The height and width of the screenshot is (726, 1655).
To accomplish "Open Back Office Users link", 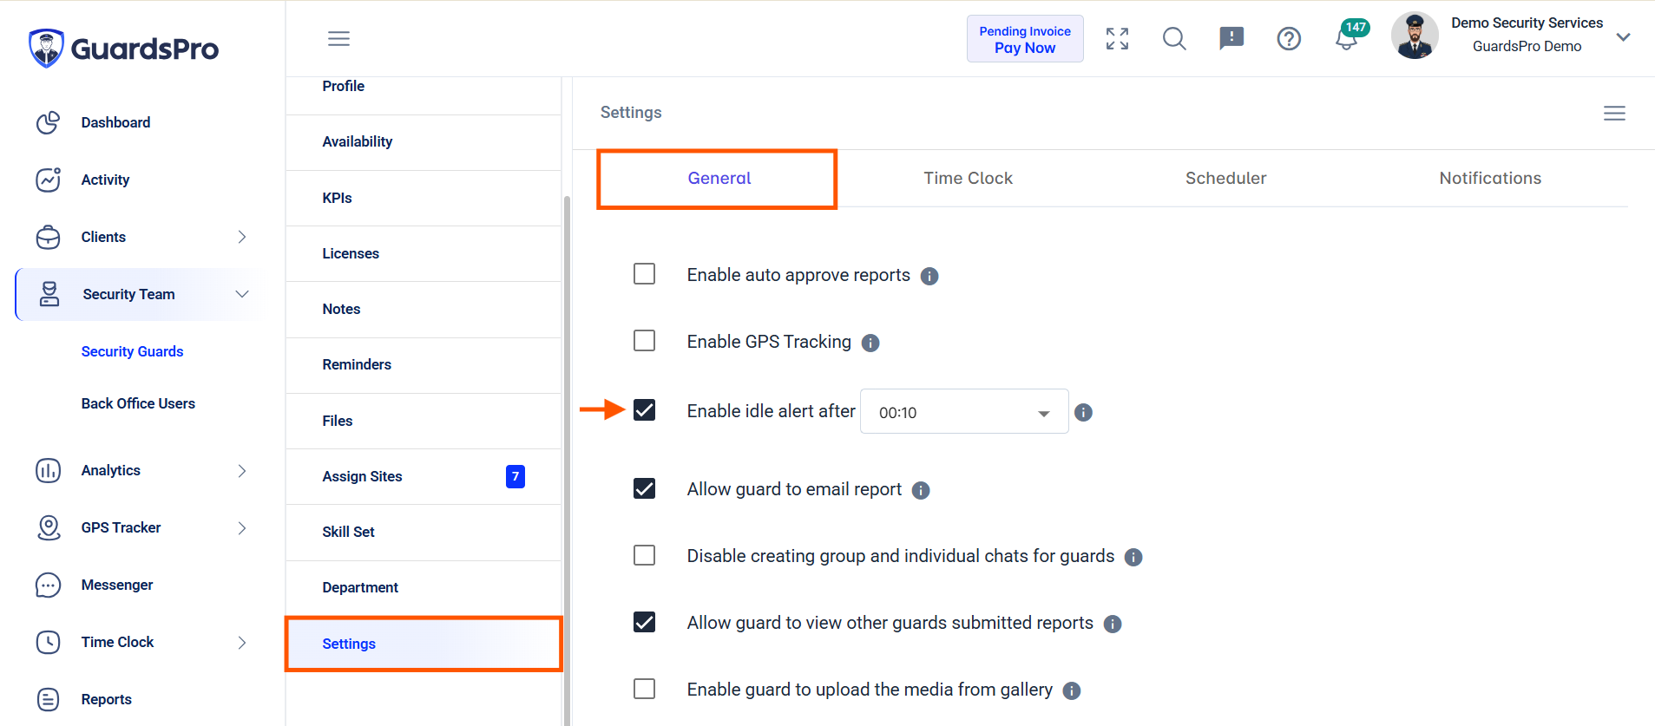I will tap(138, 403).
